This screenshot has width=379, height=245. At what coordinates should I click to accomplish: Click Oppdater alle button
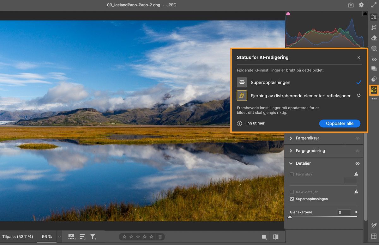(340, 123)
